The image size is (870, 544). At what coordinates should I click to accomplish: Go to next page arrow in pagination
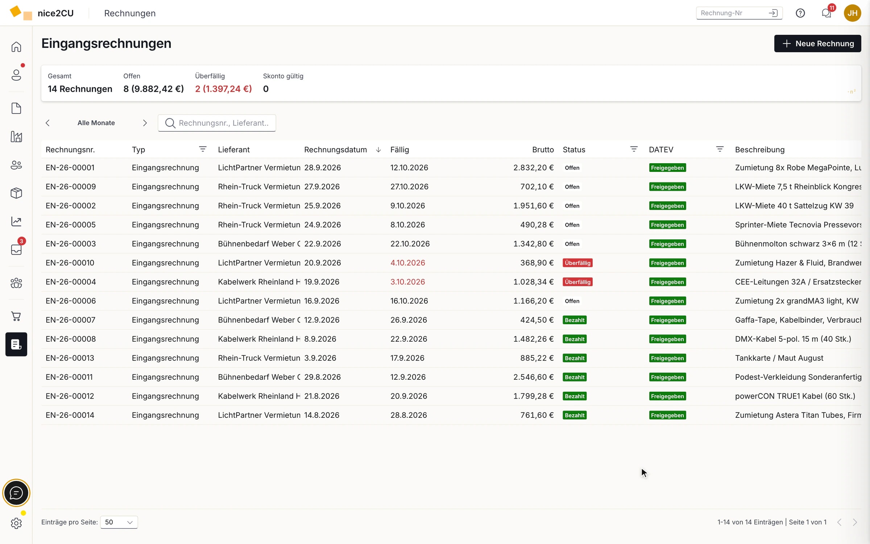pyautogui.click(x=855, y=522)
